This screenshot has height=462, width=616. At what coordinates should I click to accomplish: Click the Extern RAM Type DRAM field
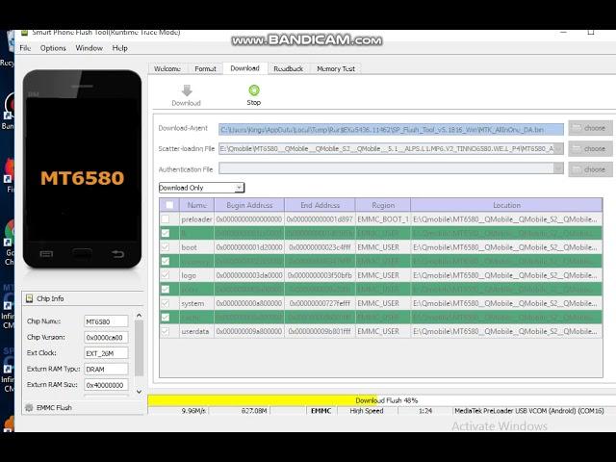coord(106,369)
